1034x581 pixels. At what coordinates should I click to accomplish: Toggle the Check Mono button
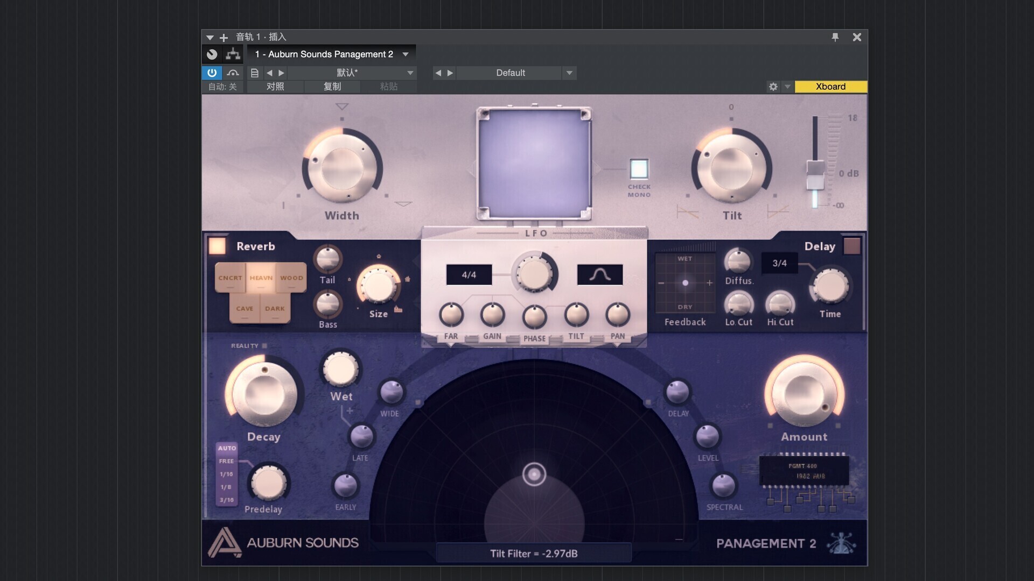click(x=639, y=169)
